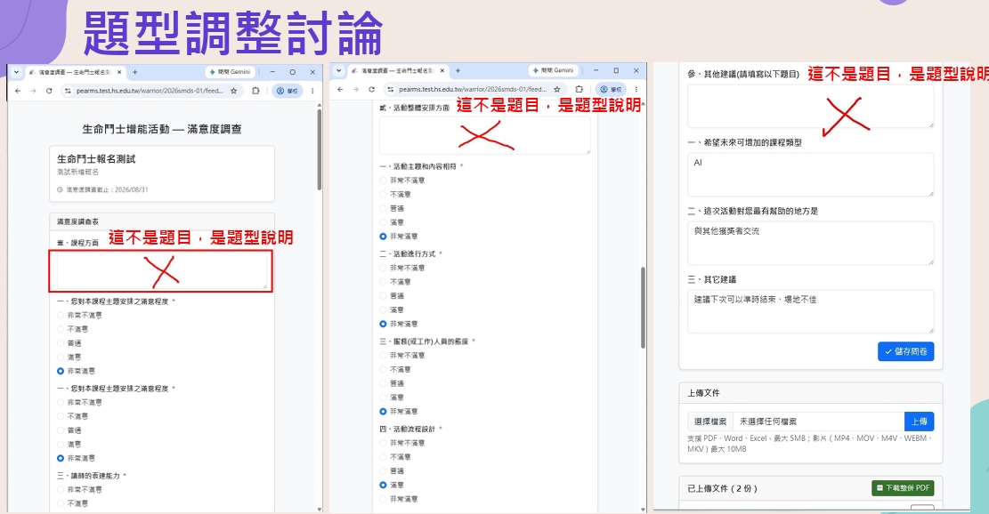Click the middle browser address bar URL

(x=473, y=90)
